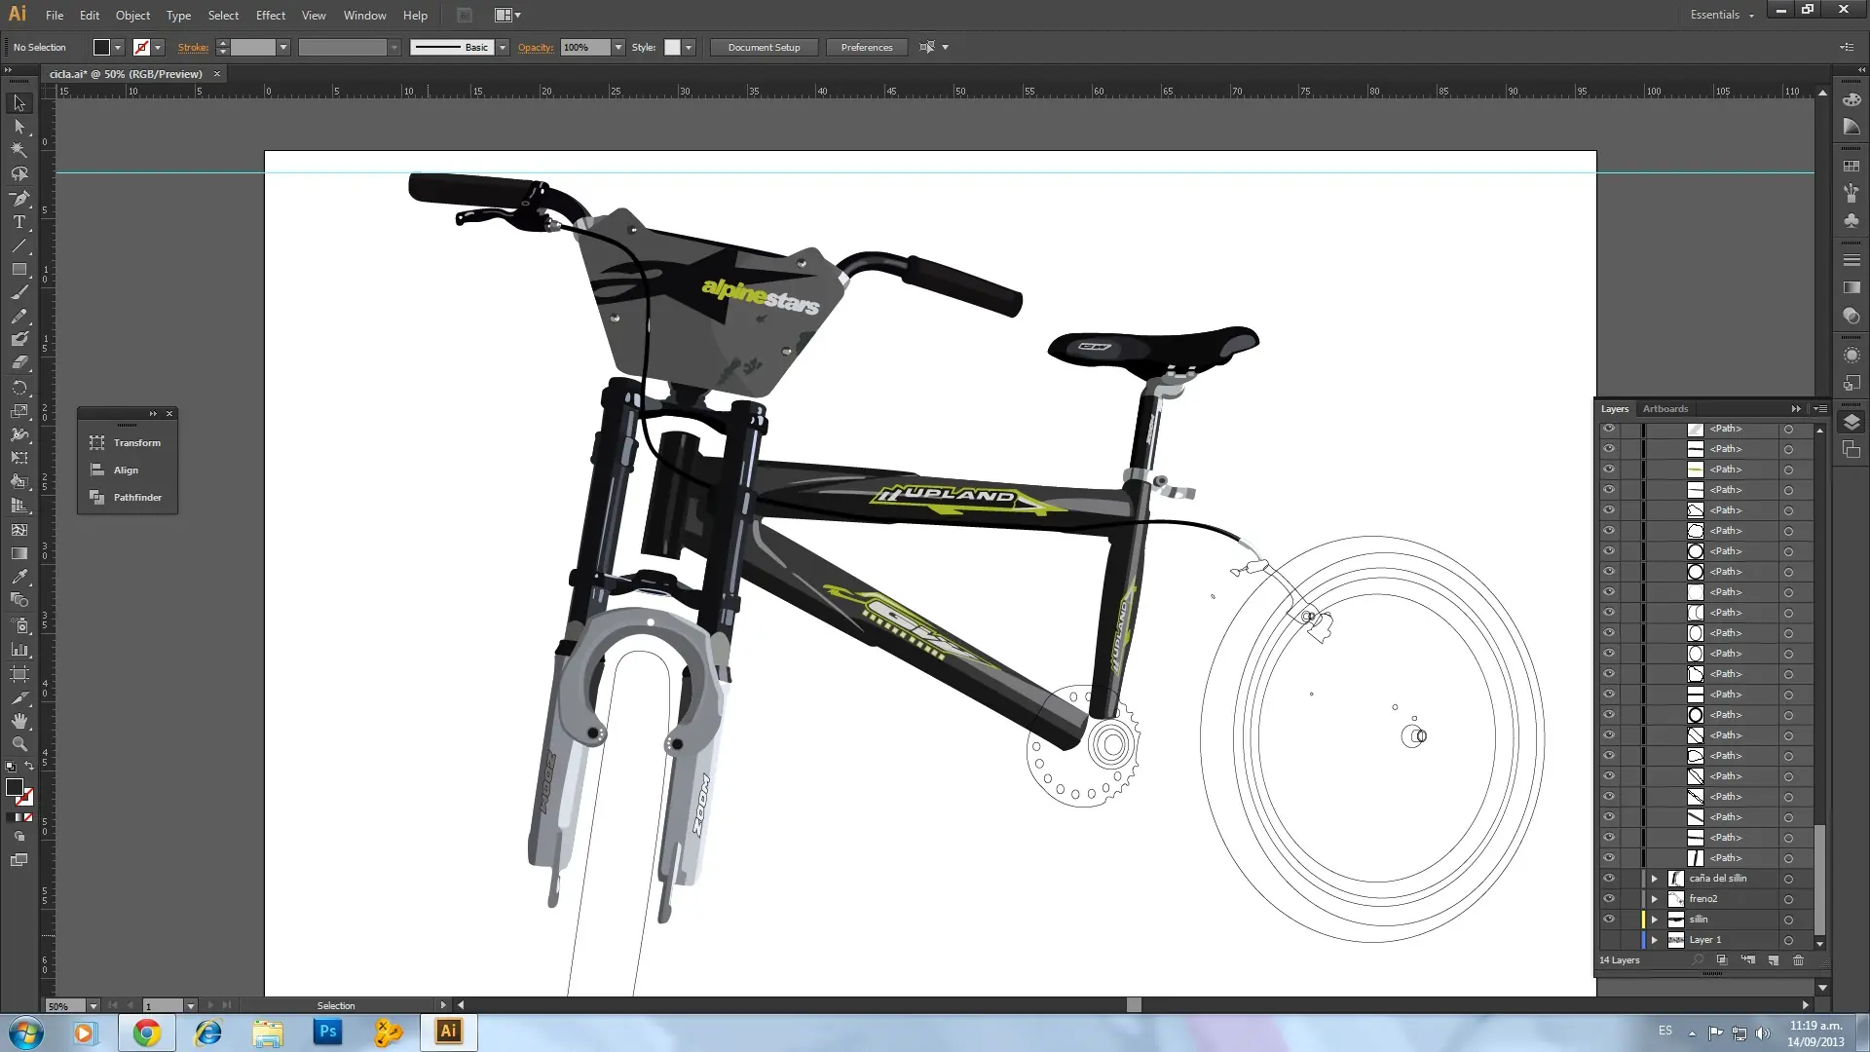Hide the caña del sillin layer
Image resolution: width=1870 pixels, height=1052 pixels.
pos(1609,879)
